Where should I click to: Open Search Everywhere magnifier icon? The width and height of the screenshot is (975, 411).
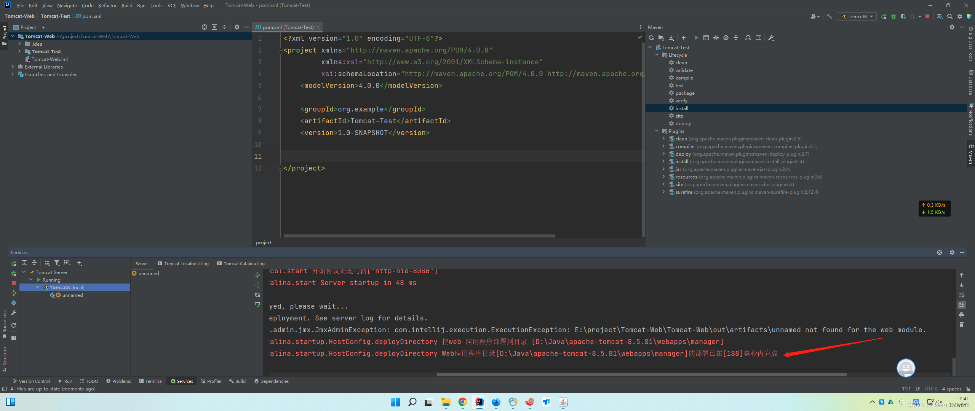pyautogui.click(x=950, y=16)
